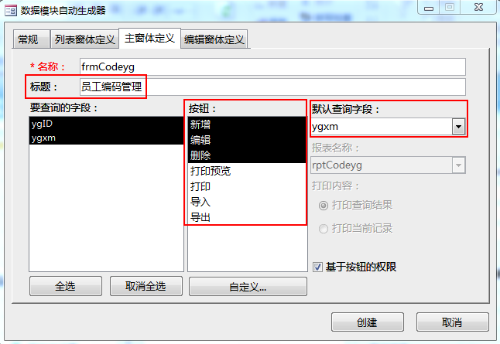Toggle the 基于按钮的权限 checkbox
Screen dimensions: 500x344
(317, 267)
